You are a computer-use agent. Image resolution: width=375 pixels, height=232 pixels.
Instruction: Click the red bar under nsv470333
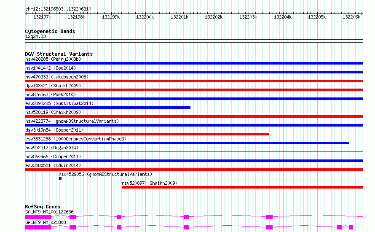point(194,81)
